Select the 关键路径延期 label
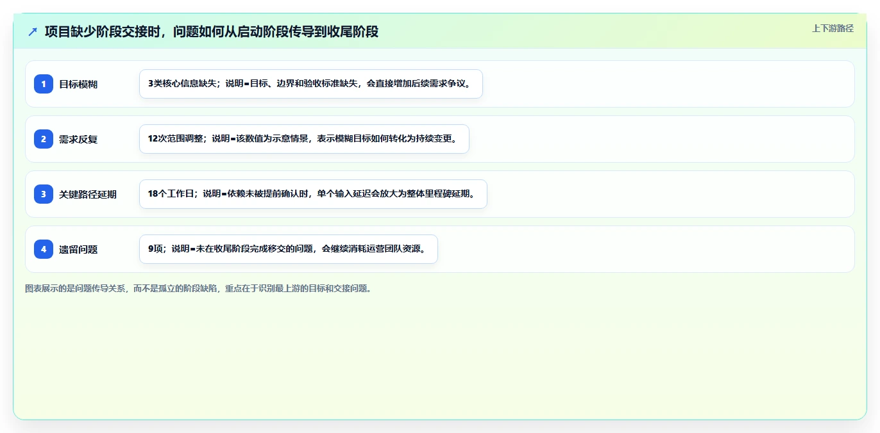 [x=88, y=194]
